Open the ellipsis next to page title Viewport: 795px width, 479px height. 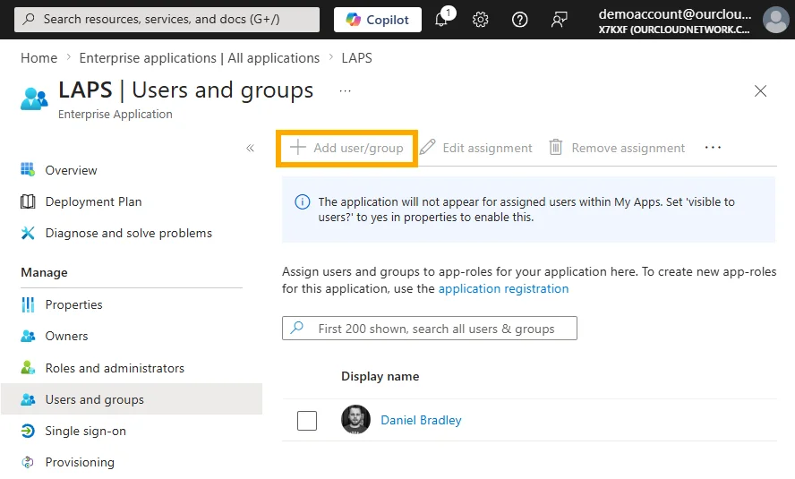pyautogui.click(x=346, y=91)
